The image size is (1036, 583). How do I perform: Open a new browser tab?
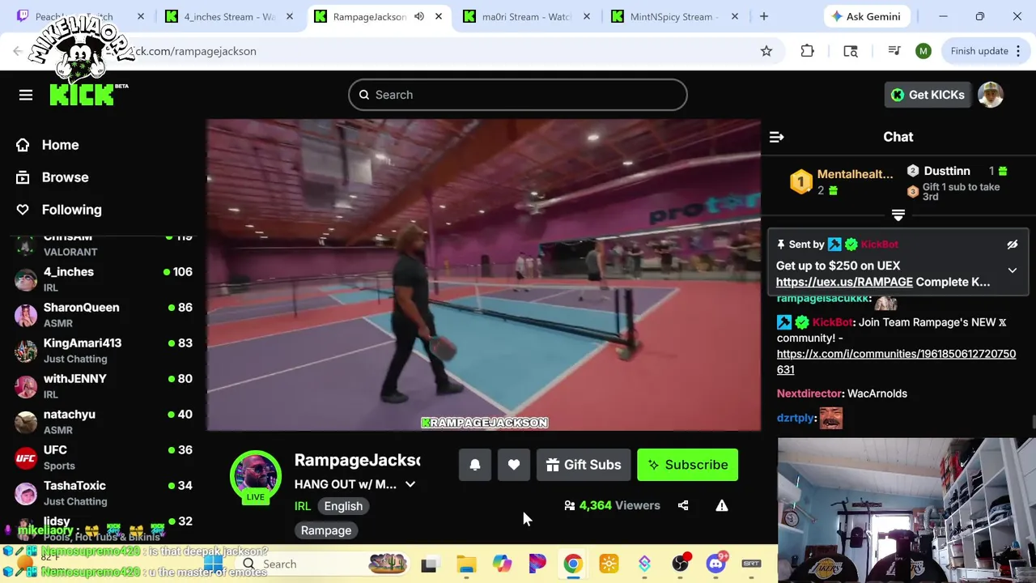[x=764, y=16]
